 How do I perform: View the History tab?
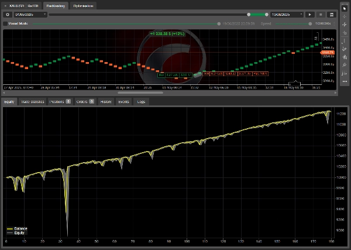click(x=106, y=101)
